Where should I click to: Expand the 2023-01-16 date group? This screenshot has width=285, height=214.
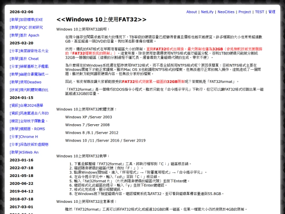22,160
